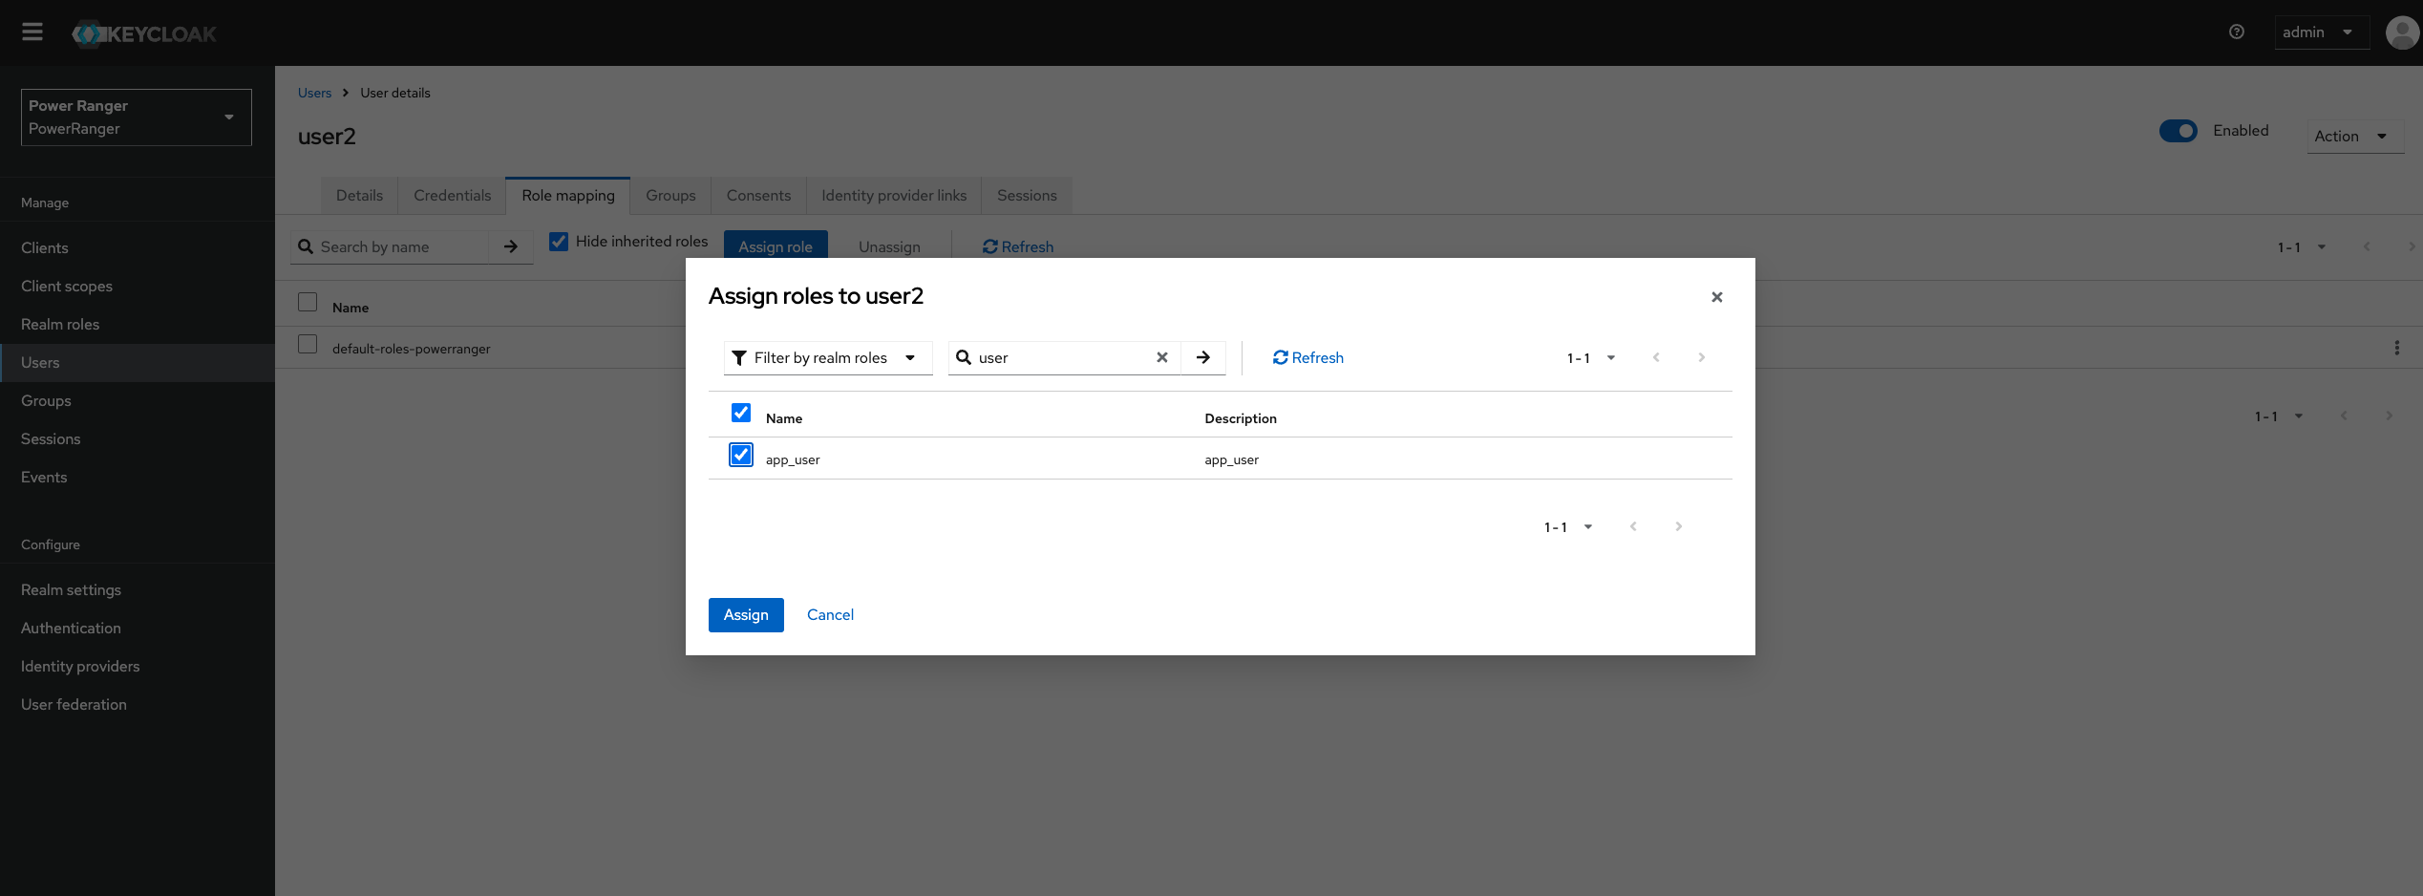Close the Assign roles dialog
Image resolution: width=2423 pixels, height=896 pixels.
point(1717,297)
